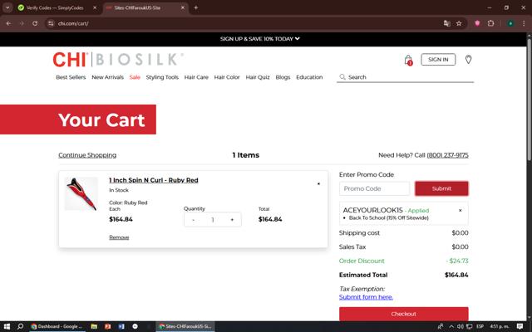Viewport: 532px width, 332px height.
Task: Decrease quantity with the minus button
Action: tap(194, 220)
